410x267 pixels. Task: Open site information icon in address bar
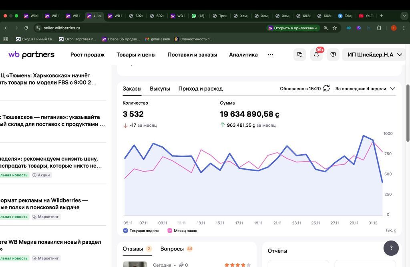[38, 28]
